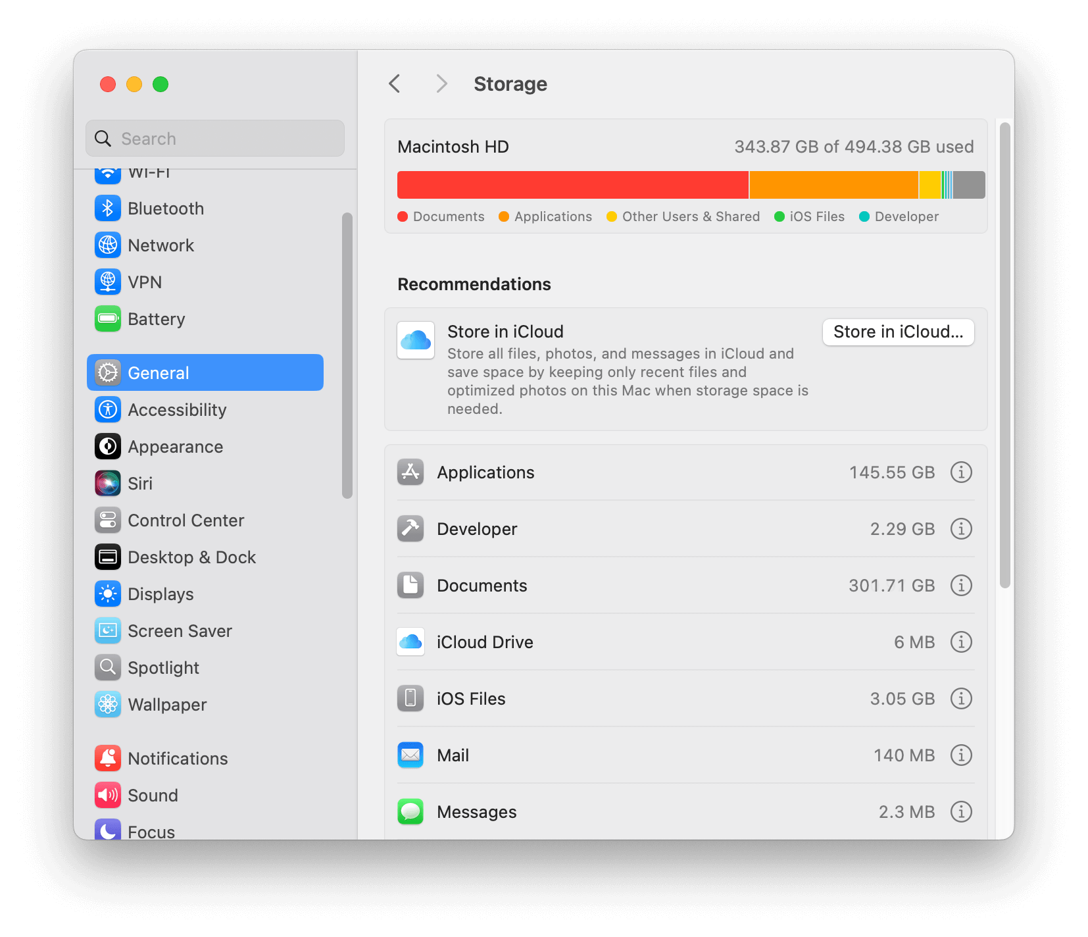Select the Desktop & Dock label
The width and height of the screenshot is (1088, 937).
(x=192, y=557)
